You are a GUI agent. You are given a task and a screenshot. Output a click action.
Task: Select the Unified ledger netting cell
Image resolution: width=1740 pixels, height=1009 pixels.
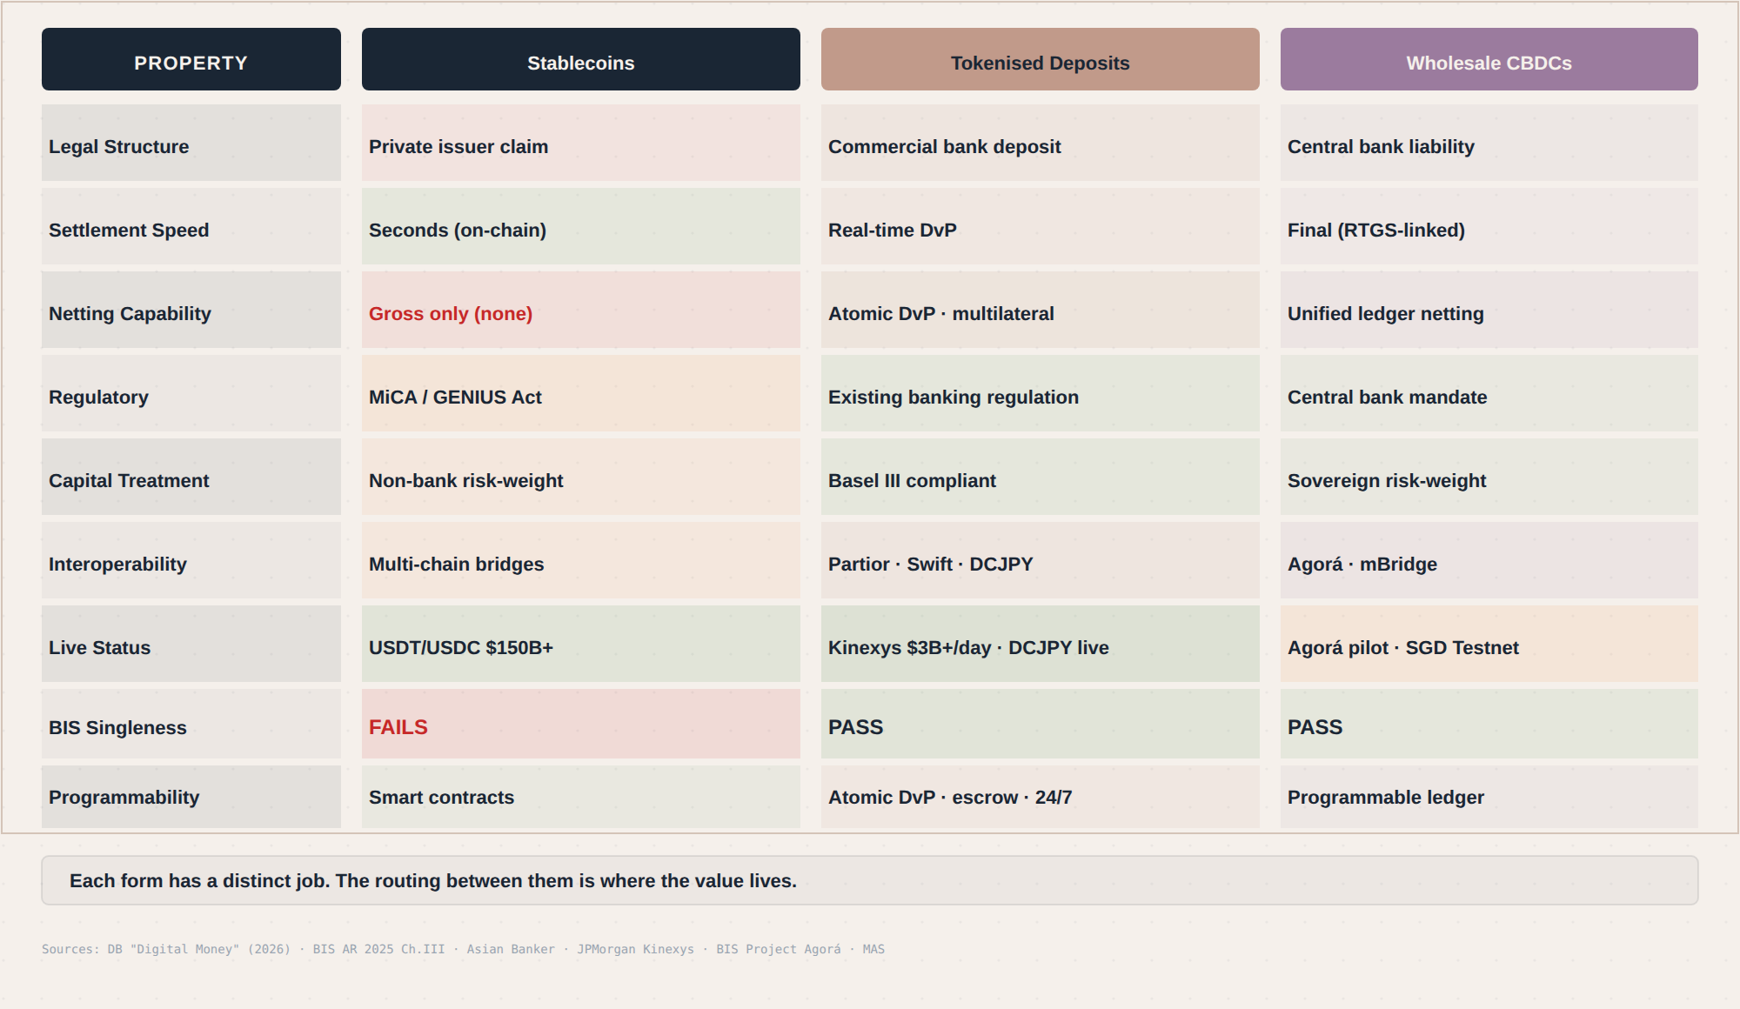1489,310
